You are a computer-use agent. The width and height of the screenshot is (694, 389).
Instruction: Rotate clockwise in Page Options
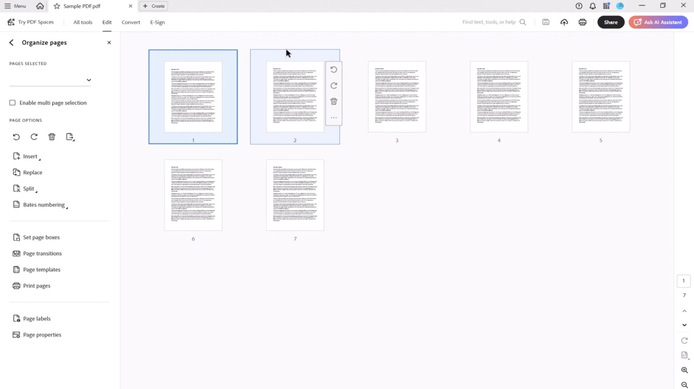(x=34, y=137)
